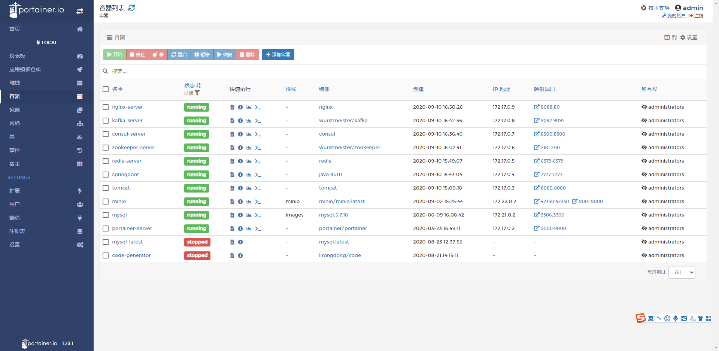
Task: Click the portainer.io logo in sidebar
Action: pos(36,10)
